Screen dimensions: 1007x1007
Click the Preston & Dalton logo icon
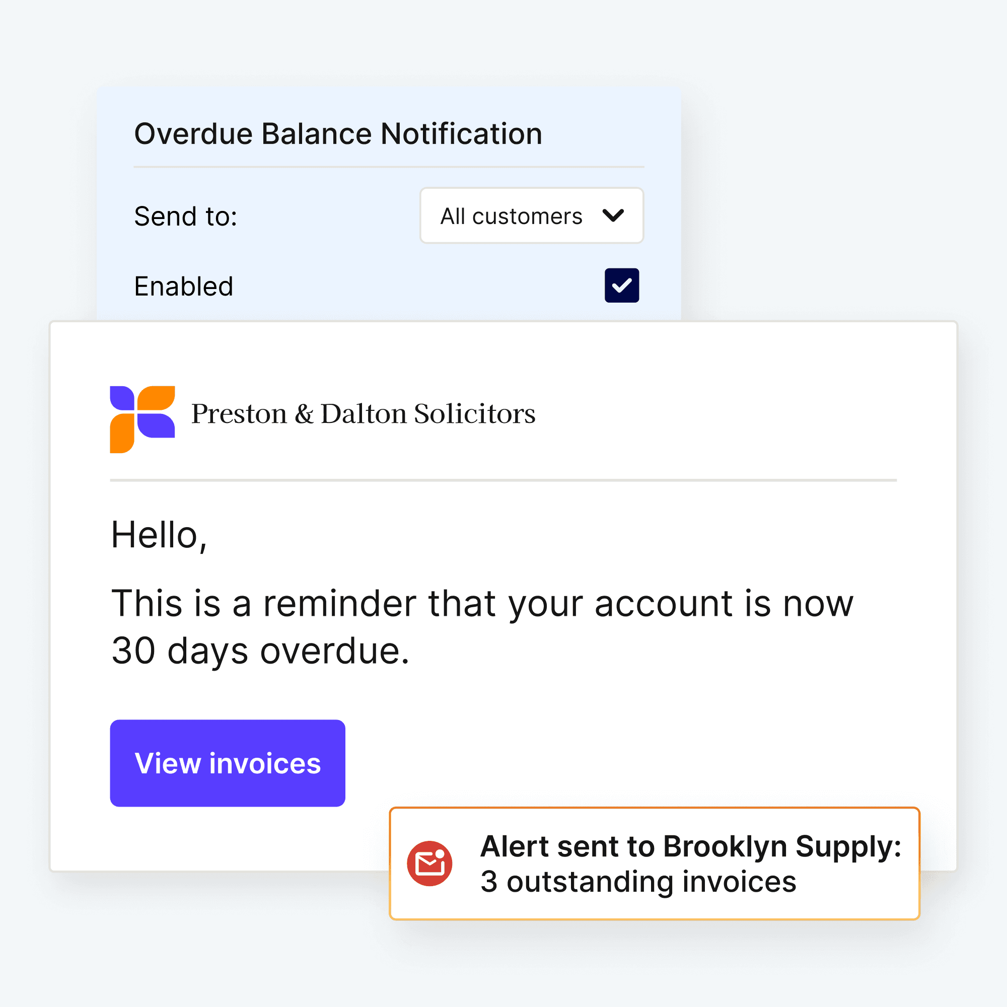tap(142, 419)
